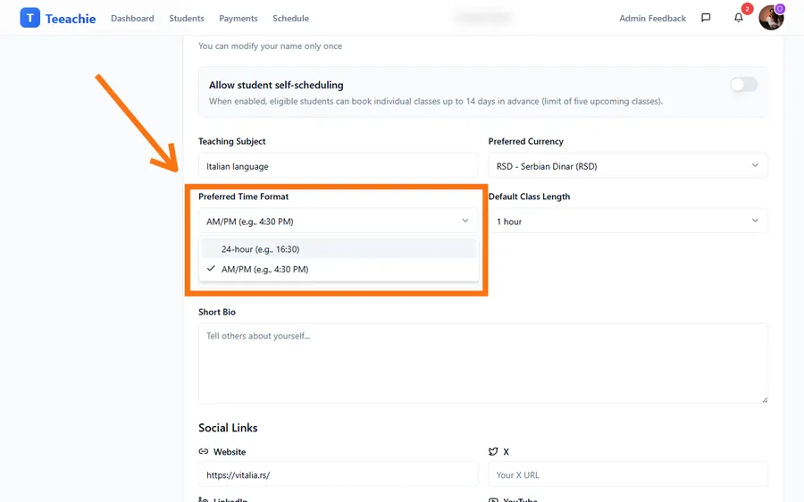Open the Students page
Viewport: 804px width, 502px height.
(x=187, y=19)
